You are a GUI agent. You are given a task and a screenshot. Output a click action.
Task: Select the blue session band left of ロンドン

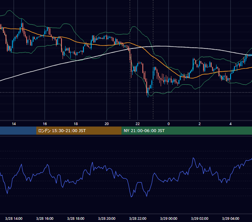(x=18, y=131)
